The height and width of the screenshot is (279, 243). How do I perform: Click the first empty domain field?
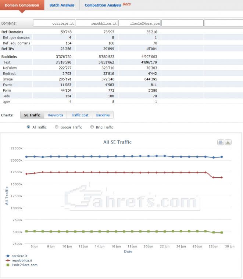[x=182, y=23]
